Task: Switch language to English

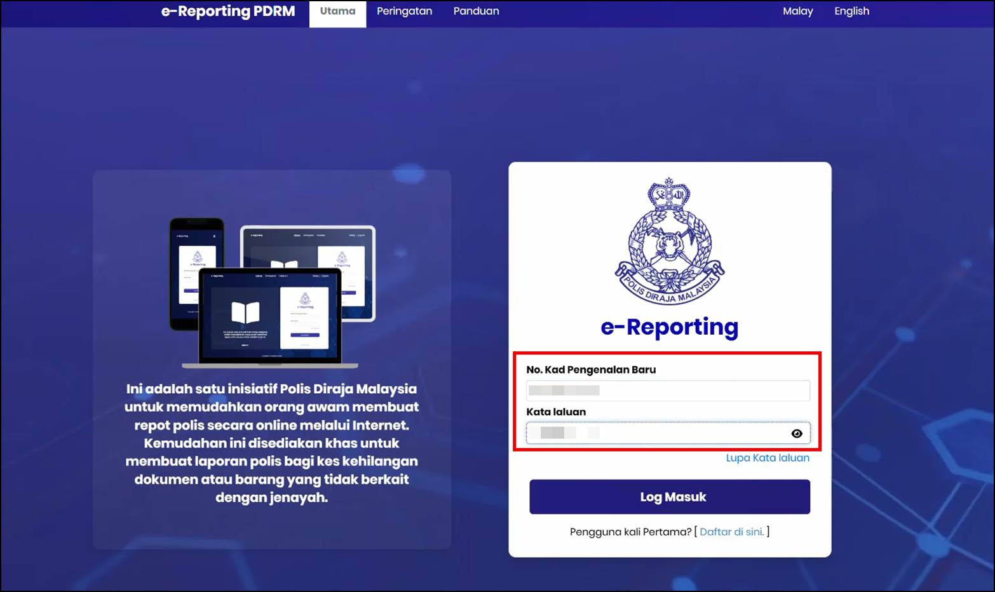Action: [x=851, y=11]
